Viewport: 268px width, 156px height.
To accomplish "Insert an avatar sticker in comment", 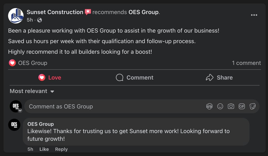I will (x=209, y=106).
